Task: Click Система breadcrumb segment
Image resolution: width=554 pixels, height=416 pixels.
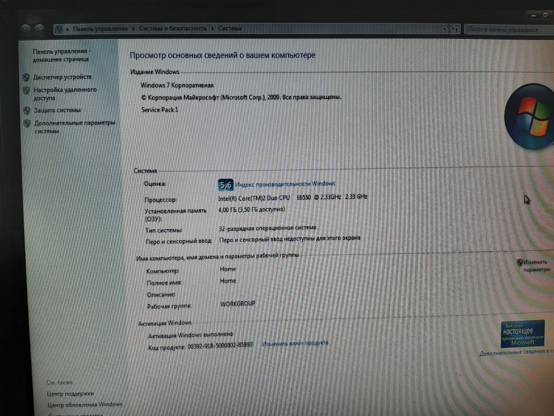Action: click(x=230, y=28)
